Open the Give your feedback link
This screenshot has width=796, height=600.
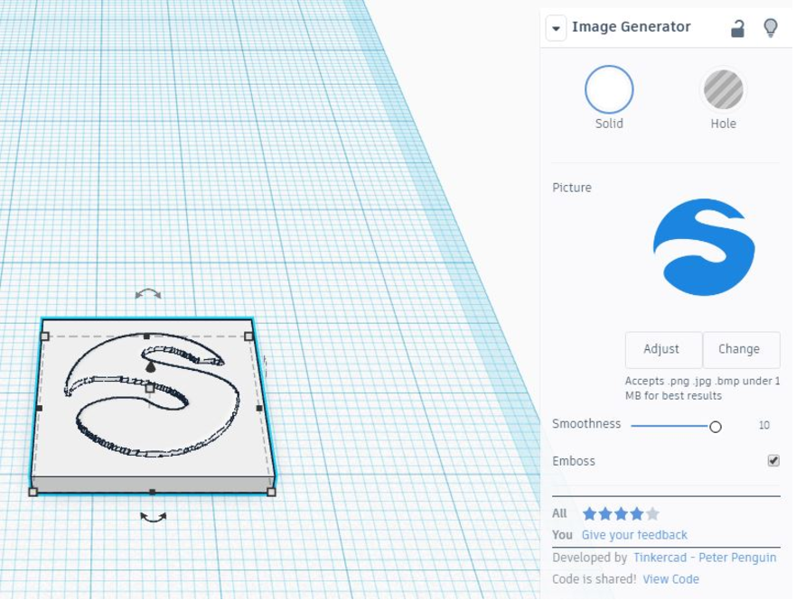[634, 535]
